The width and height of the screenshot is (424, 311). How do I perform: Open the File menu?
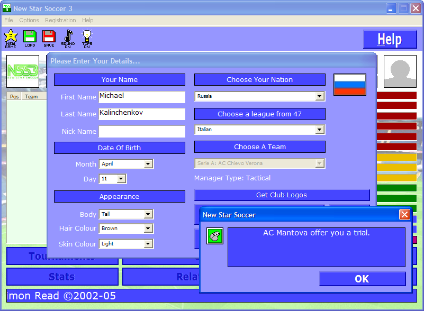tap(8, 20)
